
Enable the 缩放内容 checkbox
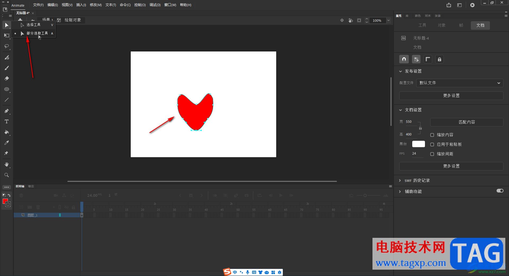(432, 135)
